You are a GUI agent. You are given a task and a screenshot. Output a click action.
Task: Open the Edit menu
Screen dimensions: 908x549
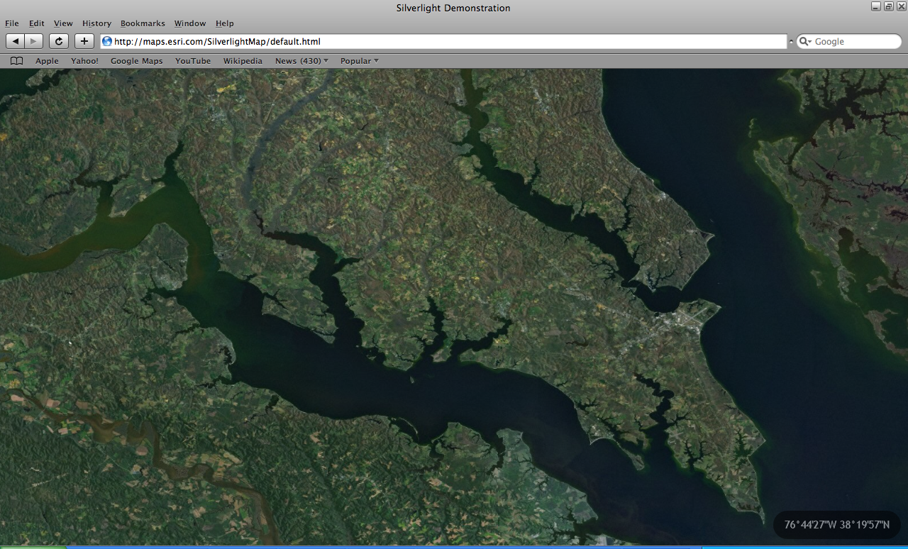pyautogui.click(x=37, y=23)
